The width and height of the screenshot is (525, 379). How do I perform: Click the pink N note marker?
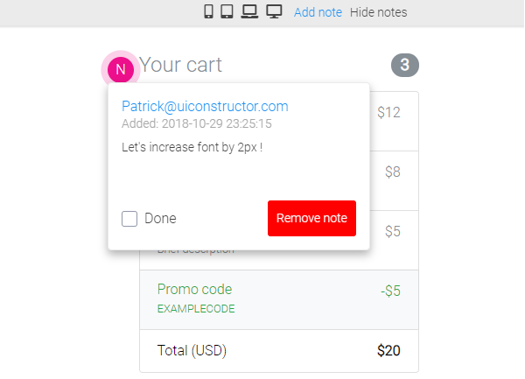121,68
